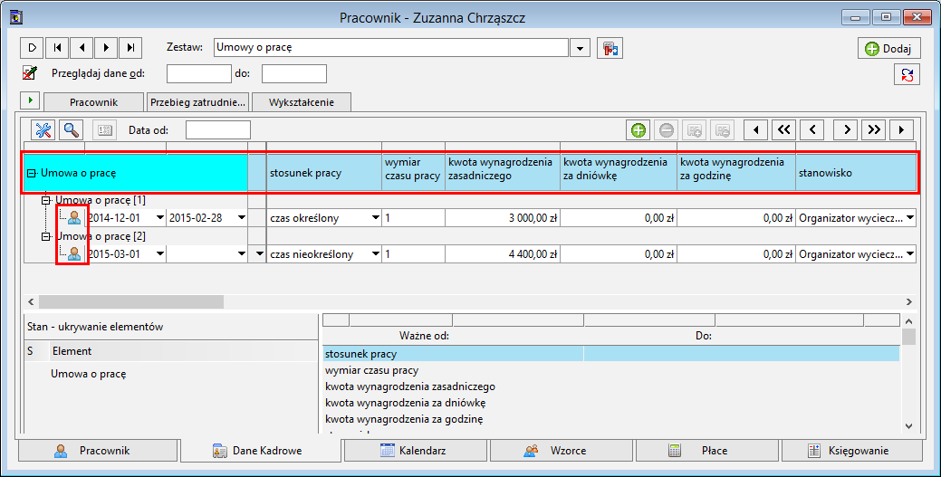Collapse the Umowa o pracę [2] node

45,236
